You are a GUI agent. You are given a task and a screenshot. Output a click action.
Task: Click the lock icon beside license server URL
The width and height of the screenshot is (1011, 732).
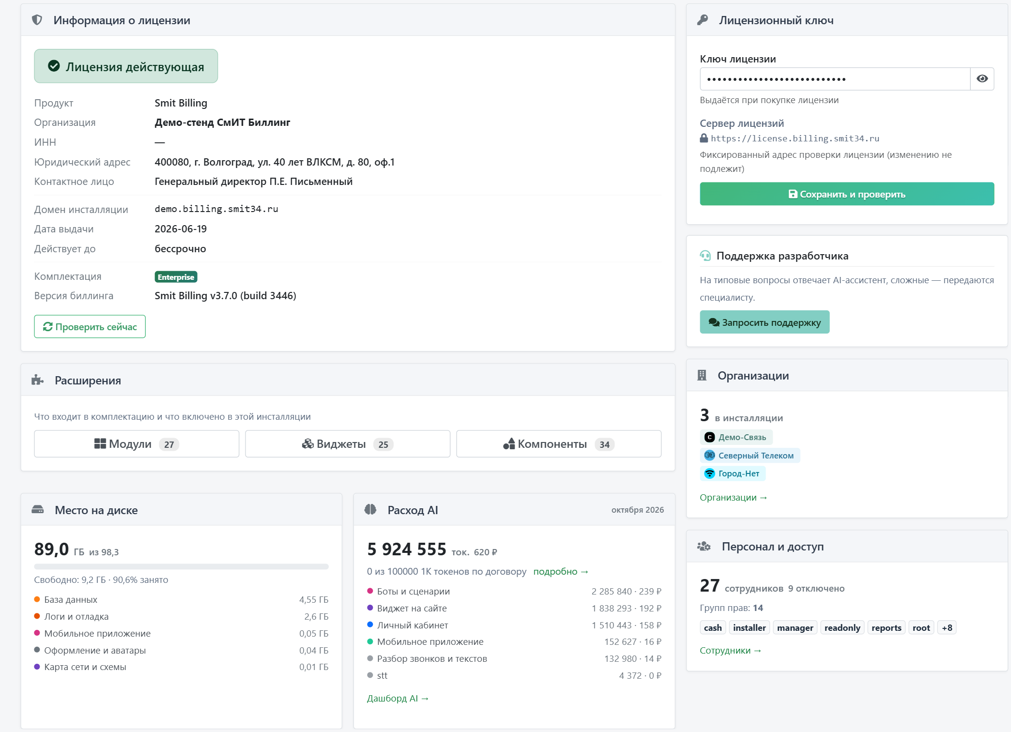(x=704, y=138)
